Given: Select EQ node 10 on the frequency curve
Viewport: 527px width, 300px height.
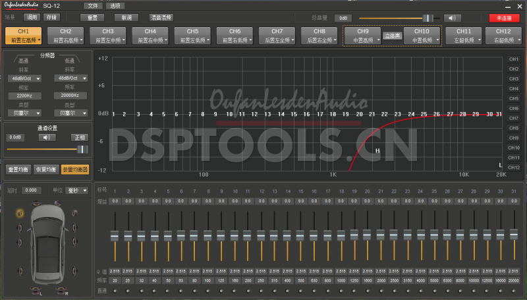Looking at the screenshot, I should (229, 114).
